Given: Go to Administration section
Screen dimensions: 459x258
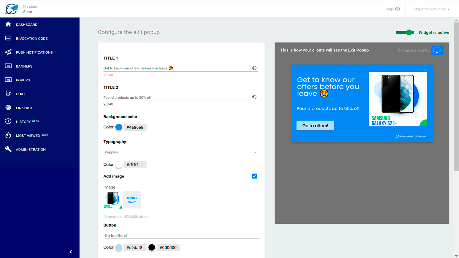Looking at the screenshot, I should (31, 149).
